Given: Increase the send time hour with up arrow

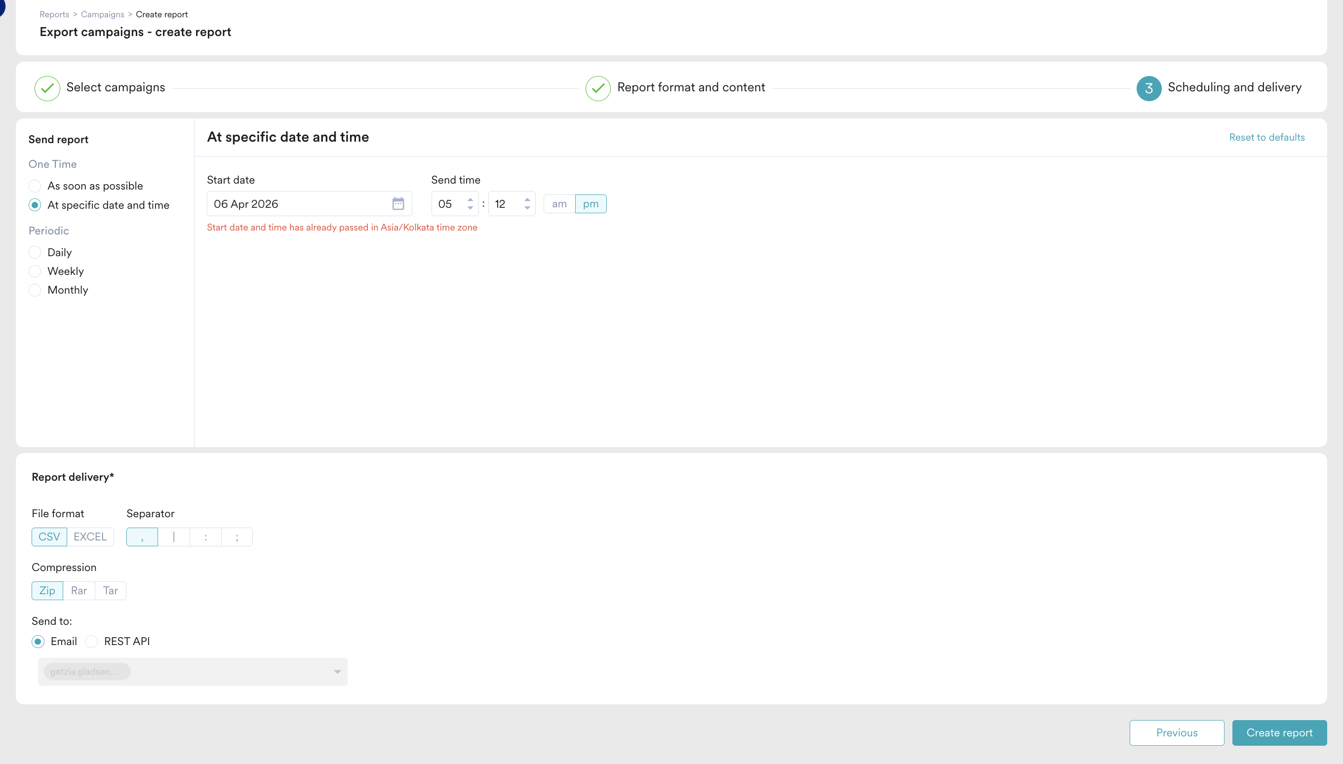Looking at the screenshot, I should coord(470,199).
